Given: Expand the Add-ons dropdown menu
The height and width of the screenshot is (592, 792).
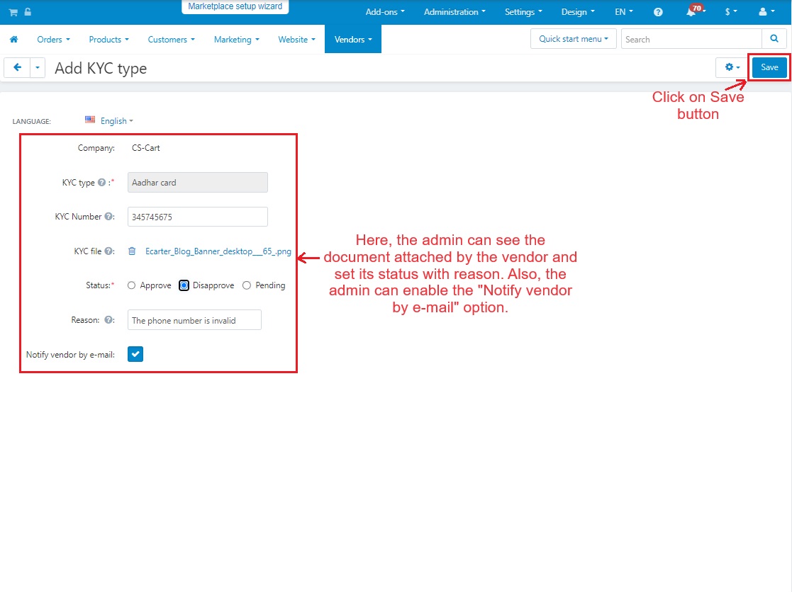Looking at the screenshot, I should [x=385, y=12].
